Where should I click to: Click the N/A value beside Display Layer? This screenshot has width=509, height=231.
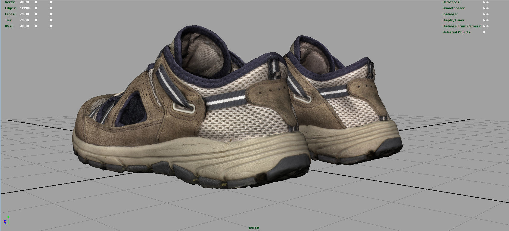tap(486, 20)
